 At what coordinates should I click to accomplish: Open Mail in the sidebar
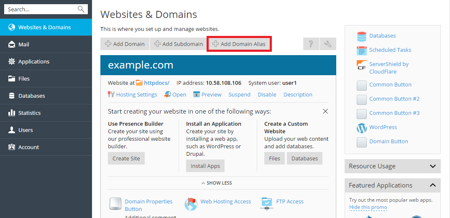[24, 44]
